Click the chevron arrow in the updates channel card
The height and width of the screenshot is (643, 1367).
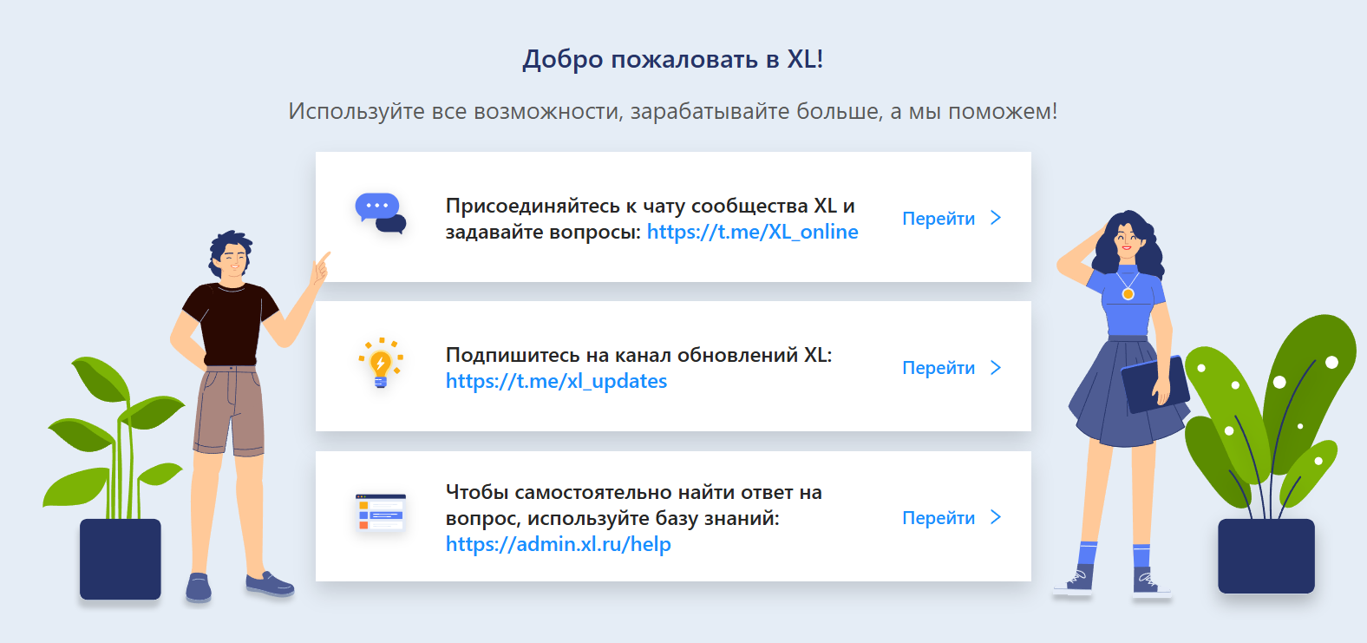click(996, 368)
